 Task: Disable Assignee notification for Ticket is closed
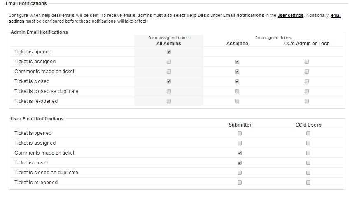click(237, 81)
